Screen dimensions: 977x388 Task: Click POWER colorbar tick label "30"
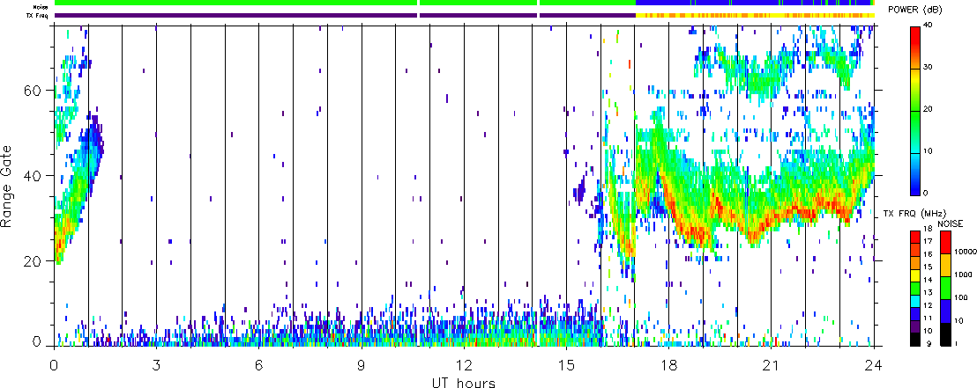[x=929, y=69]
